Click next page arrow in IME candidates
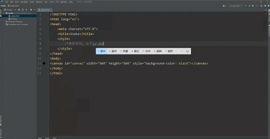 pyautogui.click(x=182, y=51)
